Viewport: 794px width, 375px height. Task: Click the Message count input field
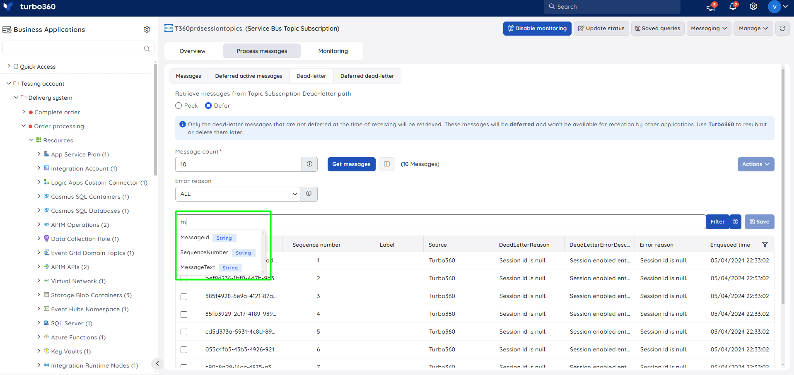tap(239, 164)
